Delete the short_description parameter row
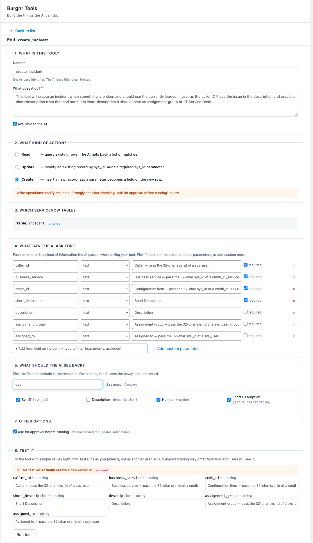The width and height of the screenshot is (313, 543). pos(294,301)
